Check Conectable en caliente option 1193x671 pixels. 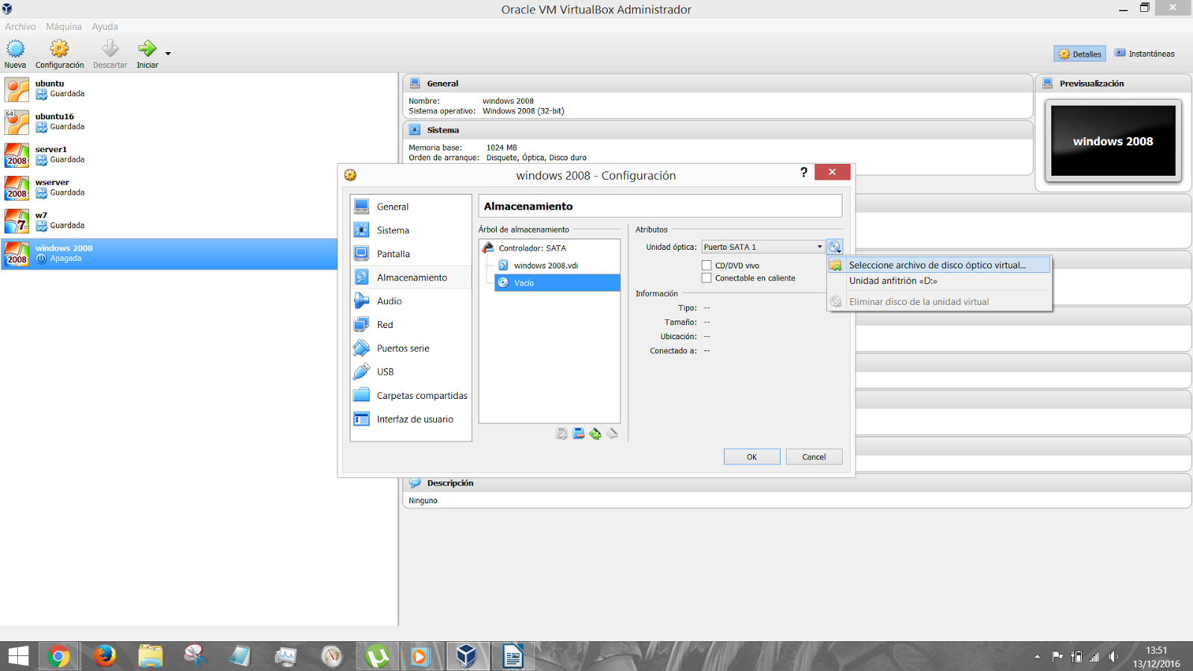706,277
